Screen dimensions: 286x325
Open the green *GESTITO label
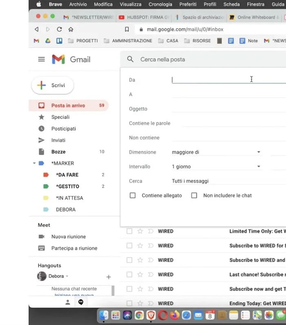click(x=69, y=186)
